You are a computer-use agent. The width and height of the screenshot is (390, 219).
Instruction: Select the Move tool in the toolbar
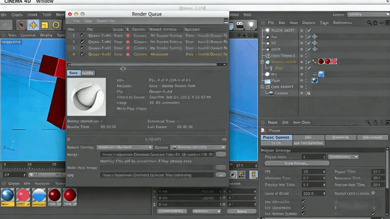click(x=33, y=25)
